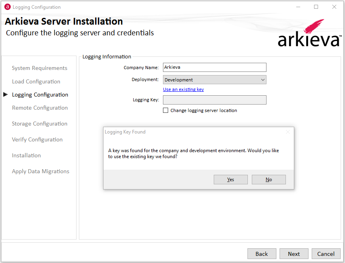Click the Logging Information group label
The width and height of the screenshot is (345, 263).
pyautogui.click(x=107, y=57)
